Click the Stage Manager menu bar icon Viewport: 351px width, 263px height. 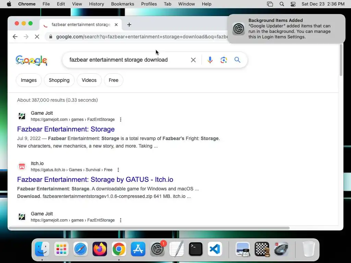click(270, 4)
